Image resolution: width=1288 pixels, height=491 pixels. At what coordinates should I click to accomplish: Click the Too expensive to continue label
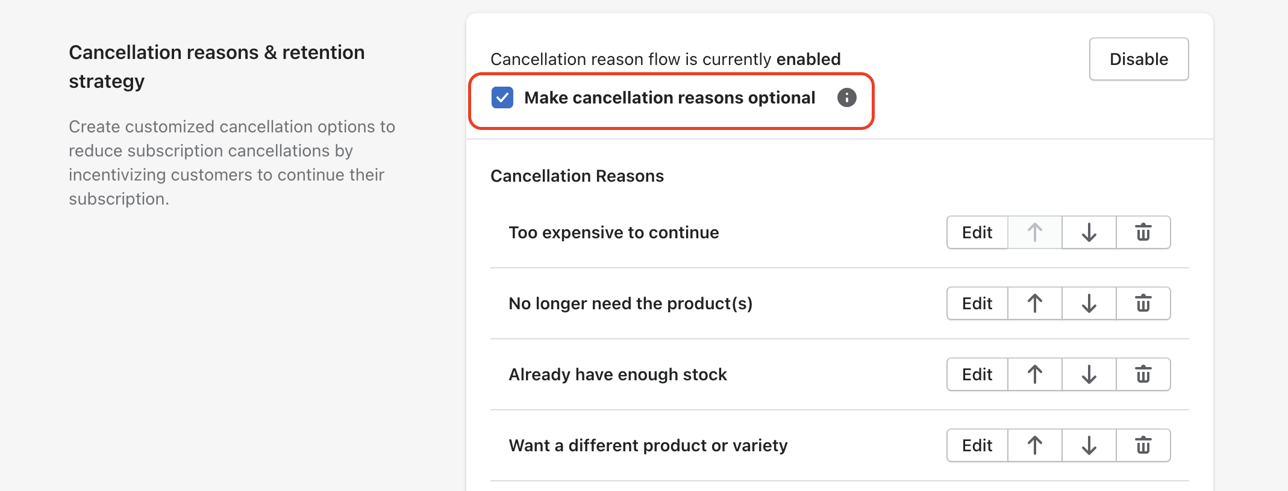(x=613, y=232)
